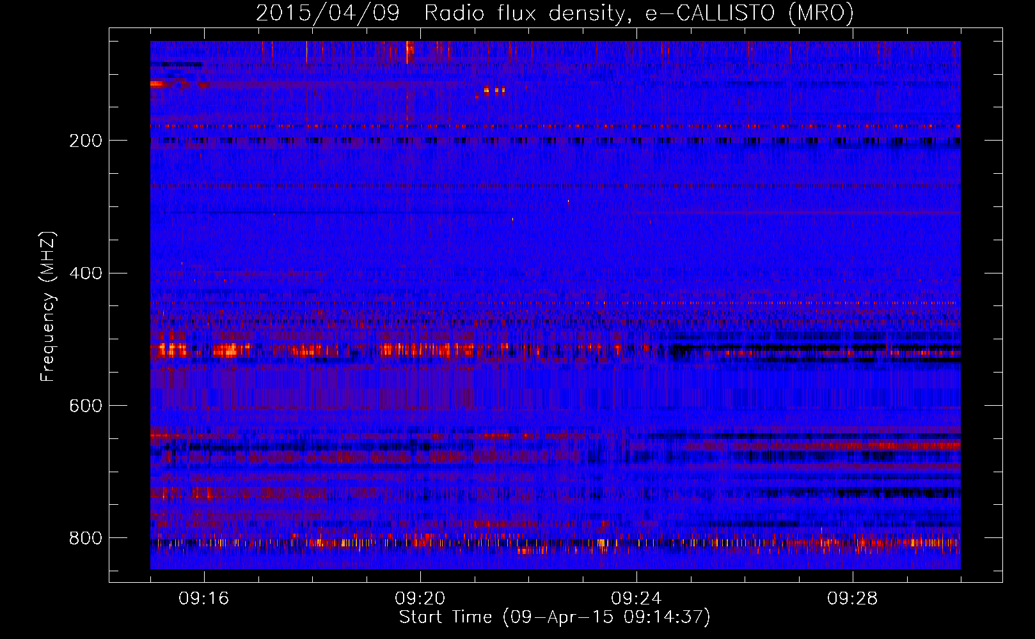Click the 09:28 time tick label

(853, 599)
